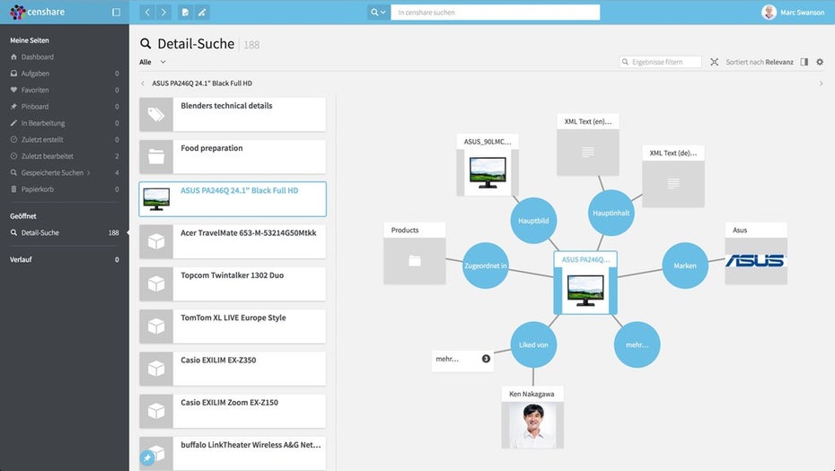This screenshot has height=471, width=835.
Task: Open the settings gear icon
Action: click(x=820, y=62)
